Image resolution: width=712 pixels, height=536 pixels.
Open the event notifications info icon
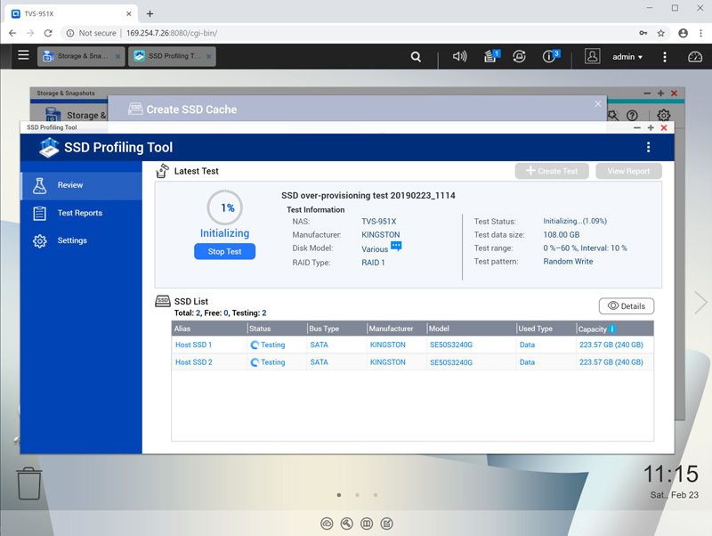point(550,56)
